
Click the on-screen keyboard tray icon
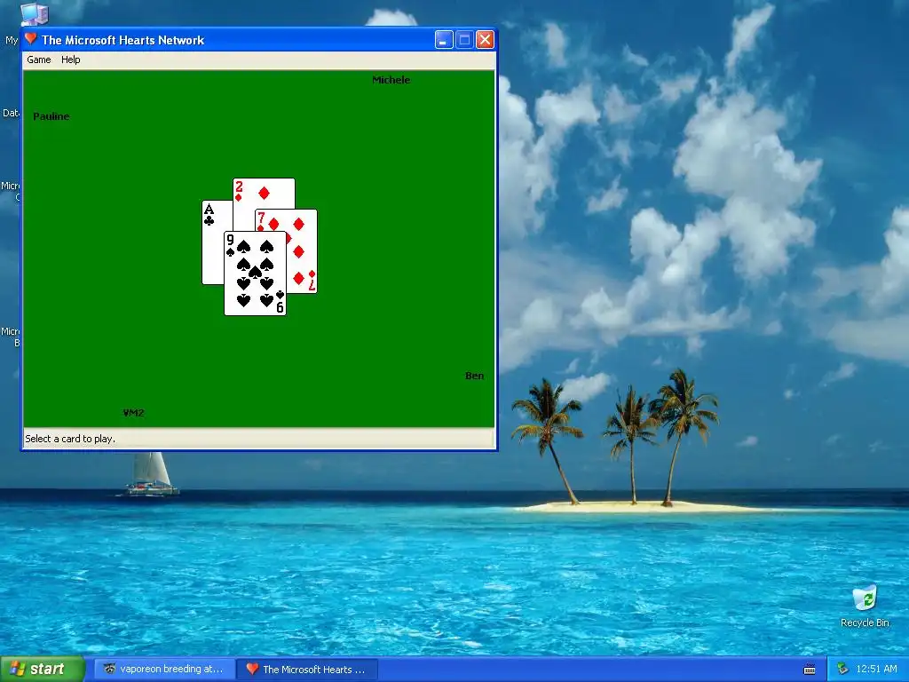(810, 670)
